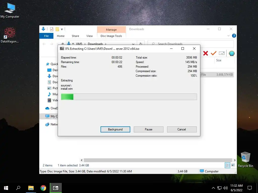Click the Back navigation arrow

point(44,44)
